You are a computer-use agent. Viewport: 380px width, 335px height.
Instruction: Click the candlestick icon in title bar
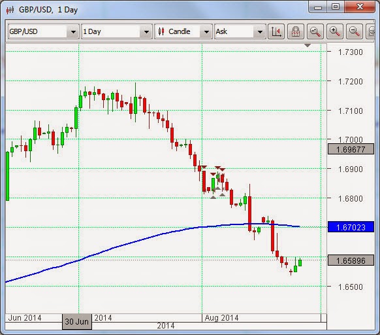(10, 10)
